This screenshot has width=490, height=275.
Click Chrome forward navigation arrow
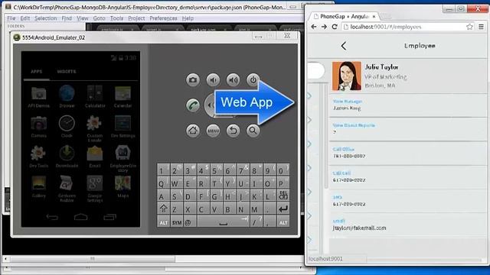(x=324, y=27)
